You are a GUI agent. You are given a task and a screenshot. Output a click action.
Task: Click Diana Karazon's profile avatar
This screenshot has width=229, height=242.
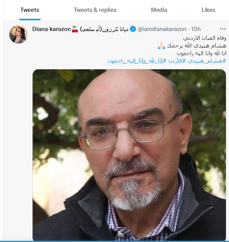pos(18,34)
